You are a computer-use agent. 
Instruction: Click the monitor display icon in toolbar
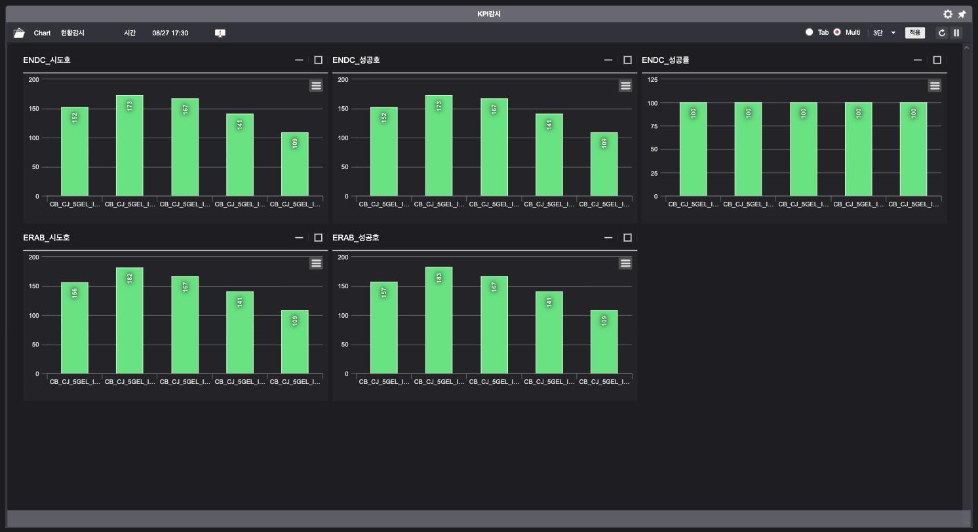(x=220, y=33)
